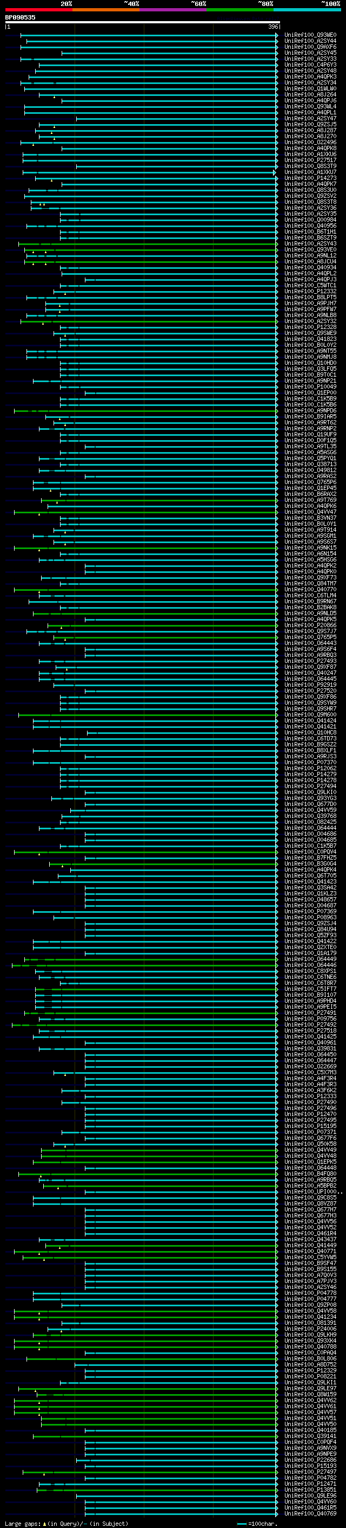Screen dimensions: 346x1528
Task: Select hit UniRef100_A2SY44
Action: [310, 41]
